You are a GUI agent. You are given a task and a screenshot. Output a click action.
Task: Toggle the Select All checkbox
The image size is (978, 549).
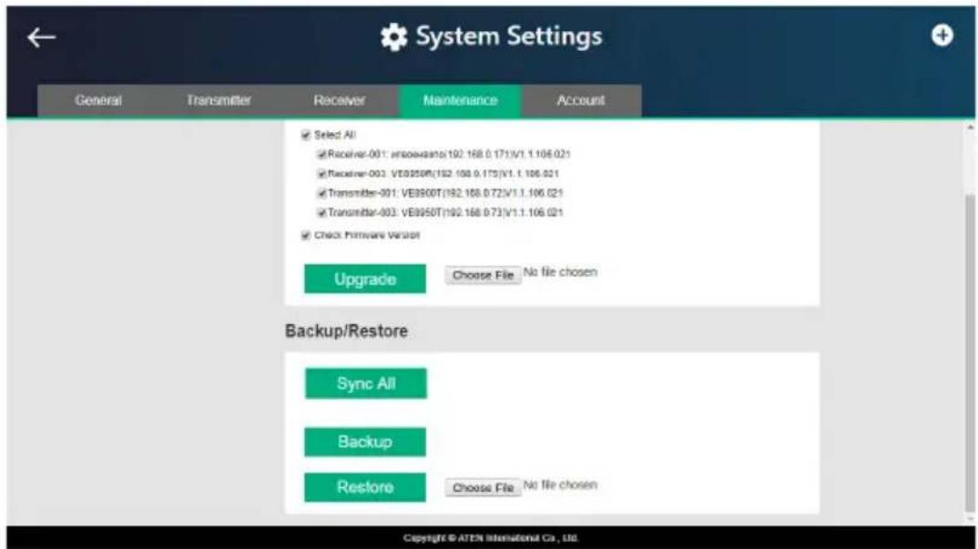tap(306, 135)
